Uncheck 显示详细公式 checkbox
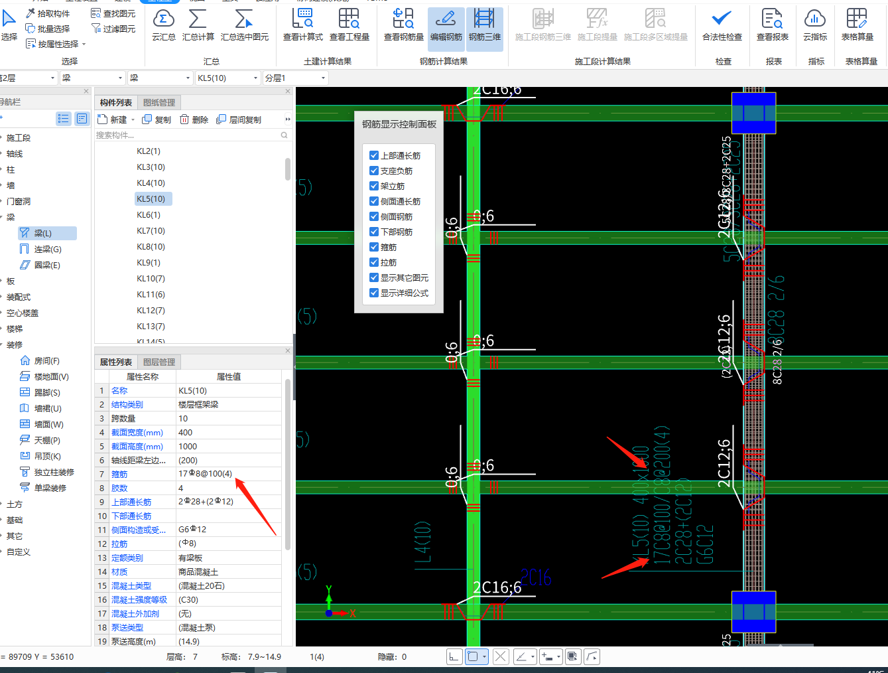The image size is (888, 673). pos(374,293)
